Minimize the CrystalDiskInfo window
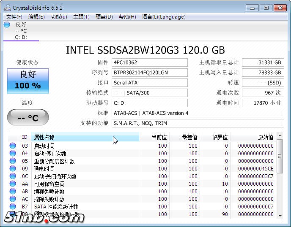 252,8
